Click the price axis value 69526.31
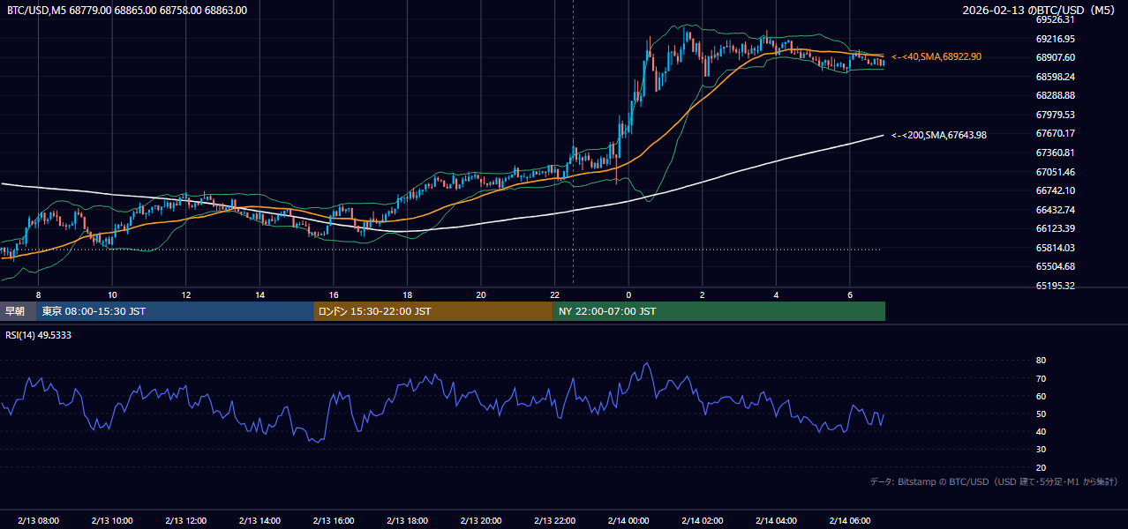 pyautogui.click(x=1055, y=19)
